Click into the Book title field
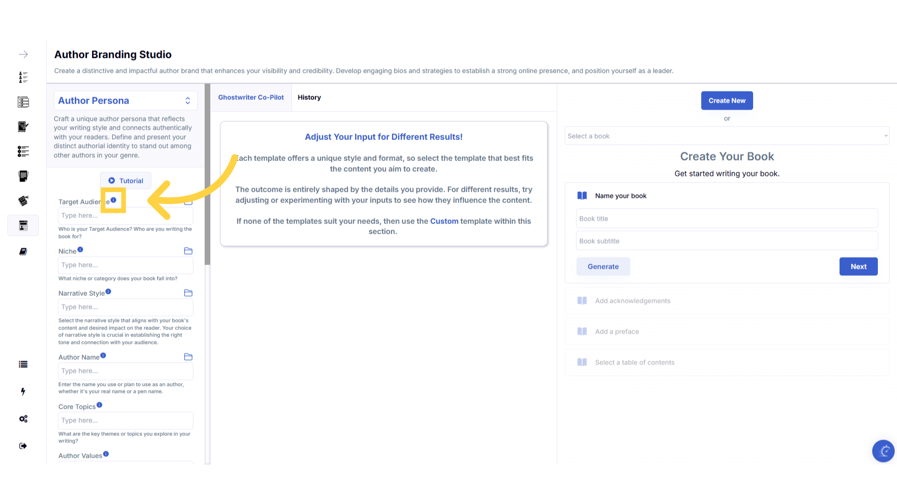Image resolution: width=897 pixels, height=504 pixels. [726, 219]
